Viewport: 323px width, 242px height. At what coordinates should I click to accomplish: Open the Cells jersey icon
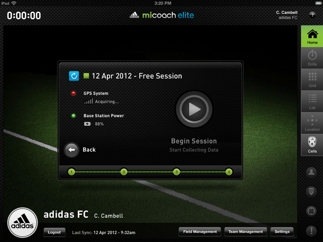(x=312, y=145)
